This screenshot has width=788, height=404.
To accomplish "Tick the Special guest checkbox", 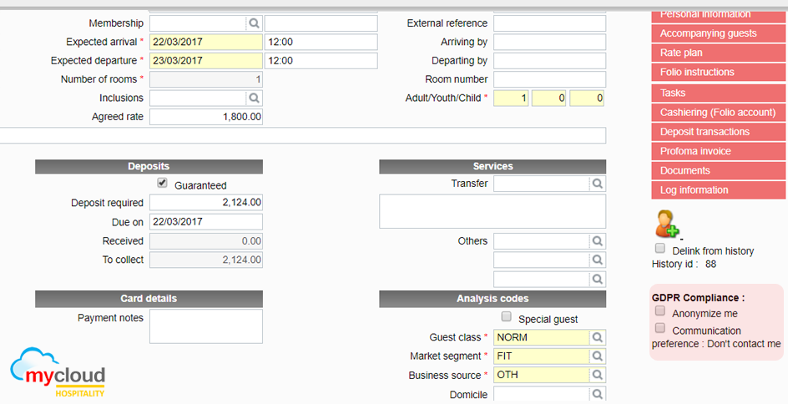I will [506, 317].
